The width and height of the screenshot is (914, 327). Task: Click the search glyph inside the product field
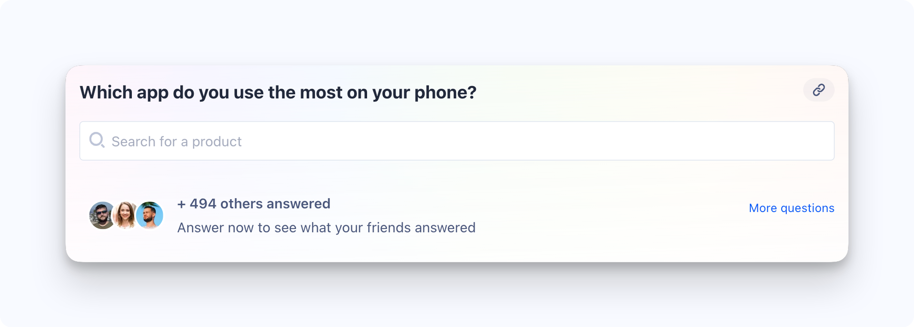(97, 140)
